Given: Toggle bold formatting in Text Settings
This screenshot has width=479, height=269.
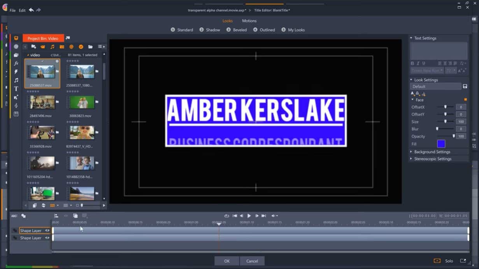Looking at the screenshot, I should [x=412, y=63].
